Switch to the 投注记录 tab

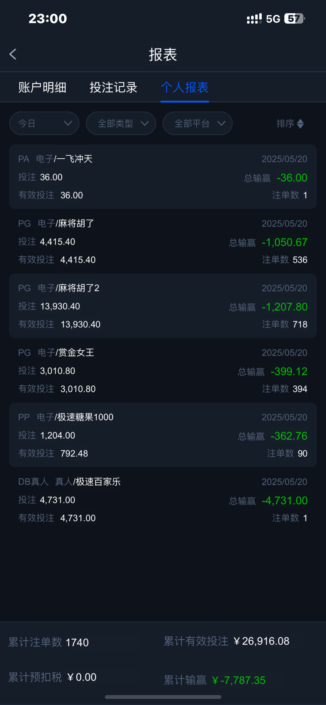point(113,88)
